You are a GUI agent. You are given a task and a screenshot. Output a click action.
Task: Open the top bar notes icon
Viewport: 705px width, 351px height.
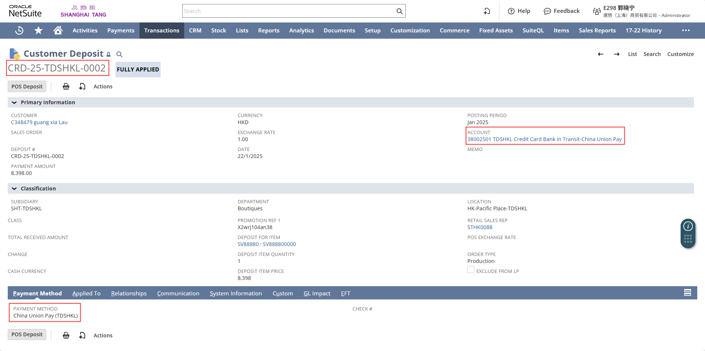coord(487,11)
